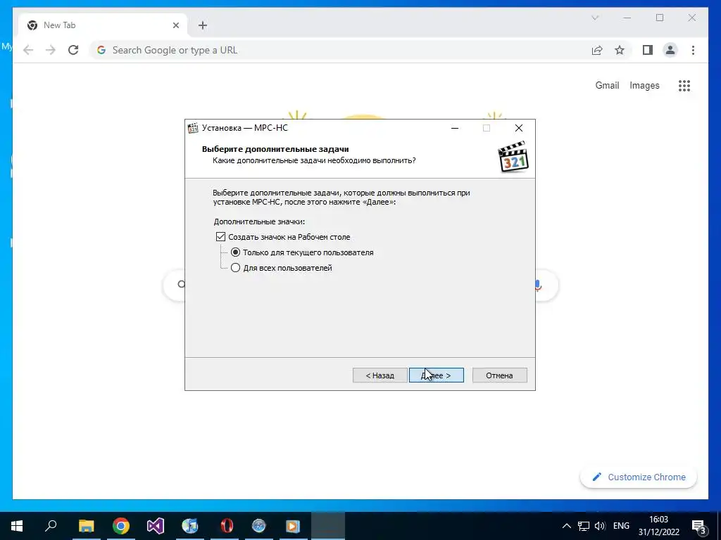
Task: Select the current user only radio option
Action: coord(235,252)
